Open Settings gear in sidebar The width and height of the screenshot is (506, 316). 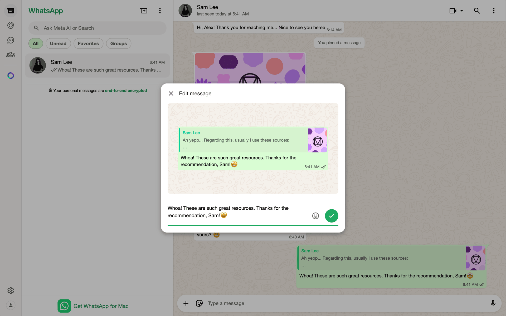click(11, 290)
